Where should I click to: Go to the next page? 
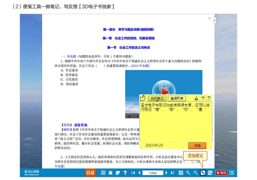167,173
